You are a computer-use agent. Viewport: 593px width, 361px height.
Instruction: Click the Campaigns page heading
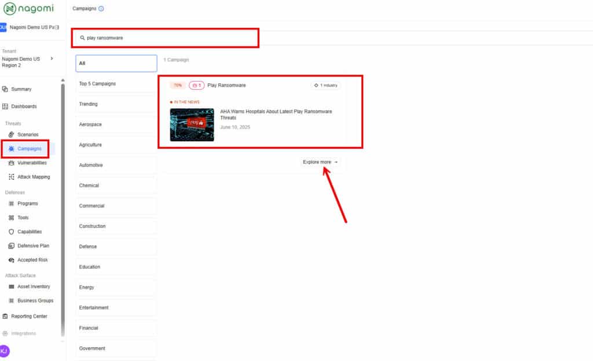pyautogui.click(x=85, y=8)
